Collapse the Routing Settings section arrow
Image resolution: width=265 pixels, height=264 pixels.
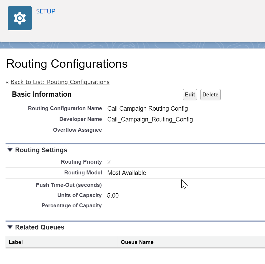[x=10, y=150]
